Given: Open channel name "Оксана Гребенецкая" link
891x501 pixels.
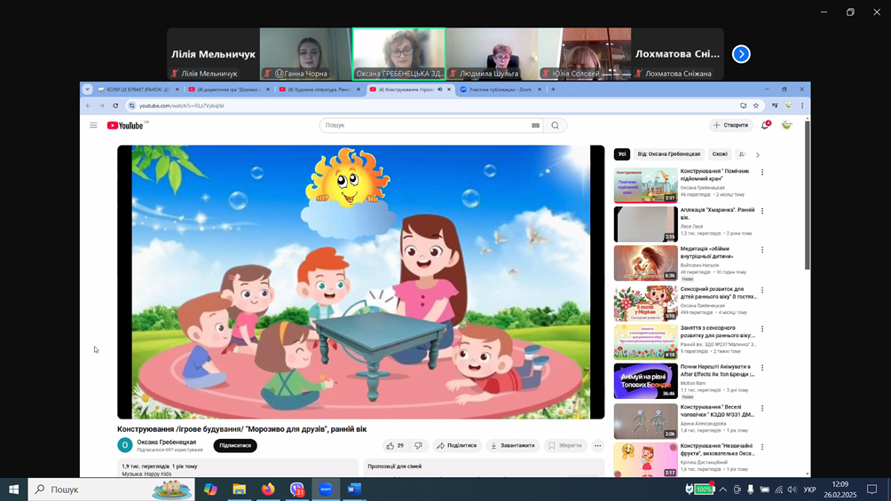Looking at the screenshot, I should coord(167,442).
